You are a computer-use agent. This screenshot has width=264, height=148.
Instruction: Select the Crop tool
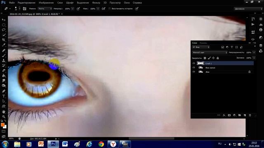(4, 40)
